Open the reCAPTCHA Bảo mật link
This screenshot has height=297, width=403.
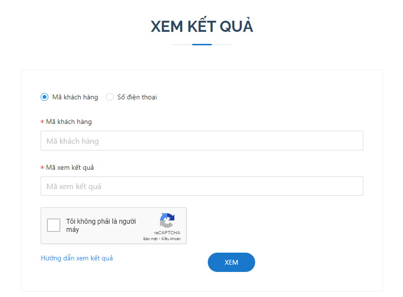[151, 239]
